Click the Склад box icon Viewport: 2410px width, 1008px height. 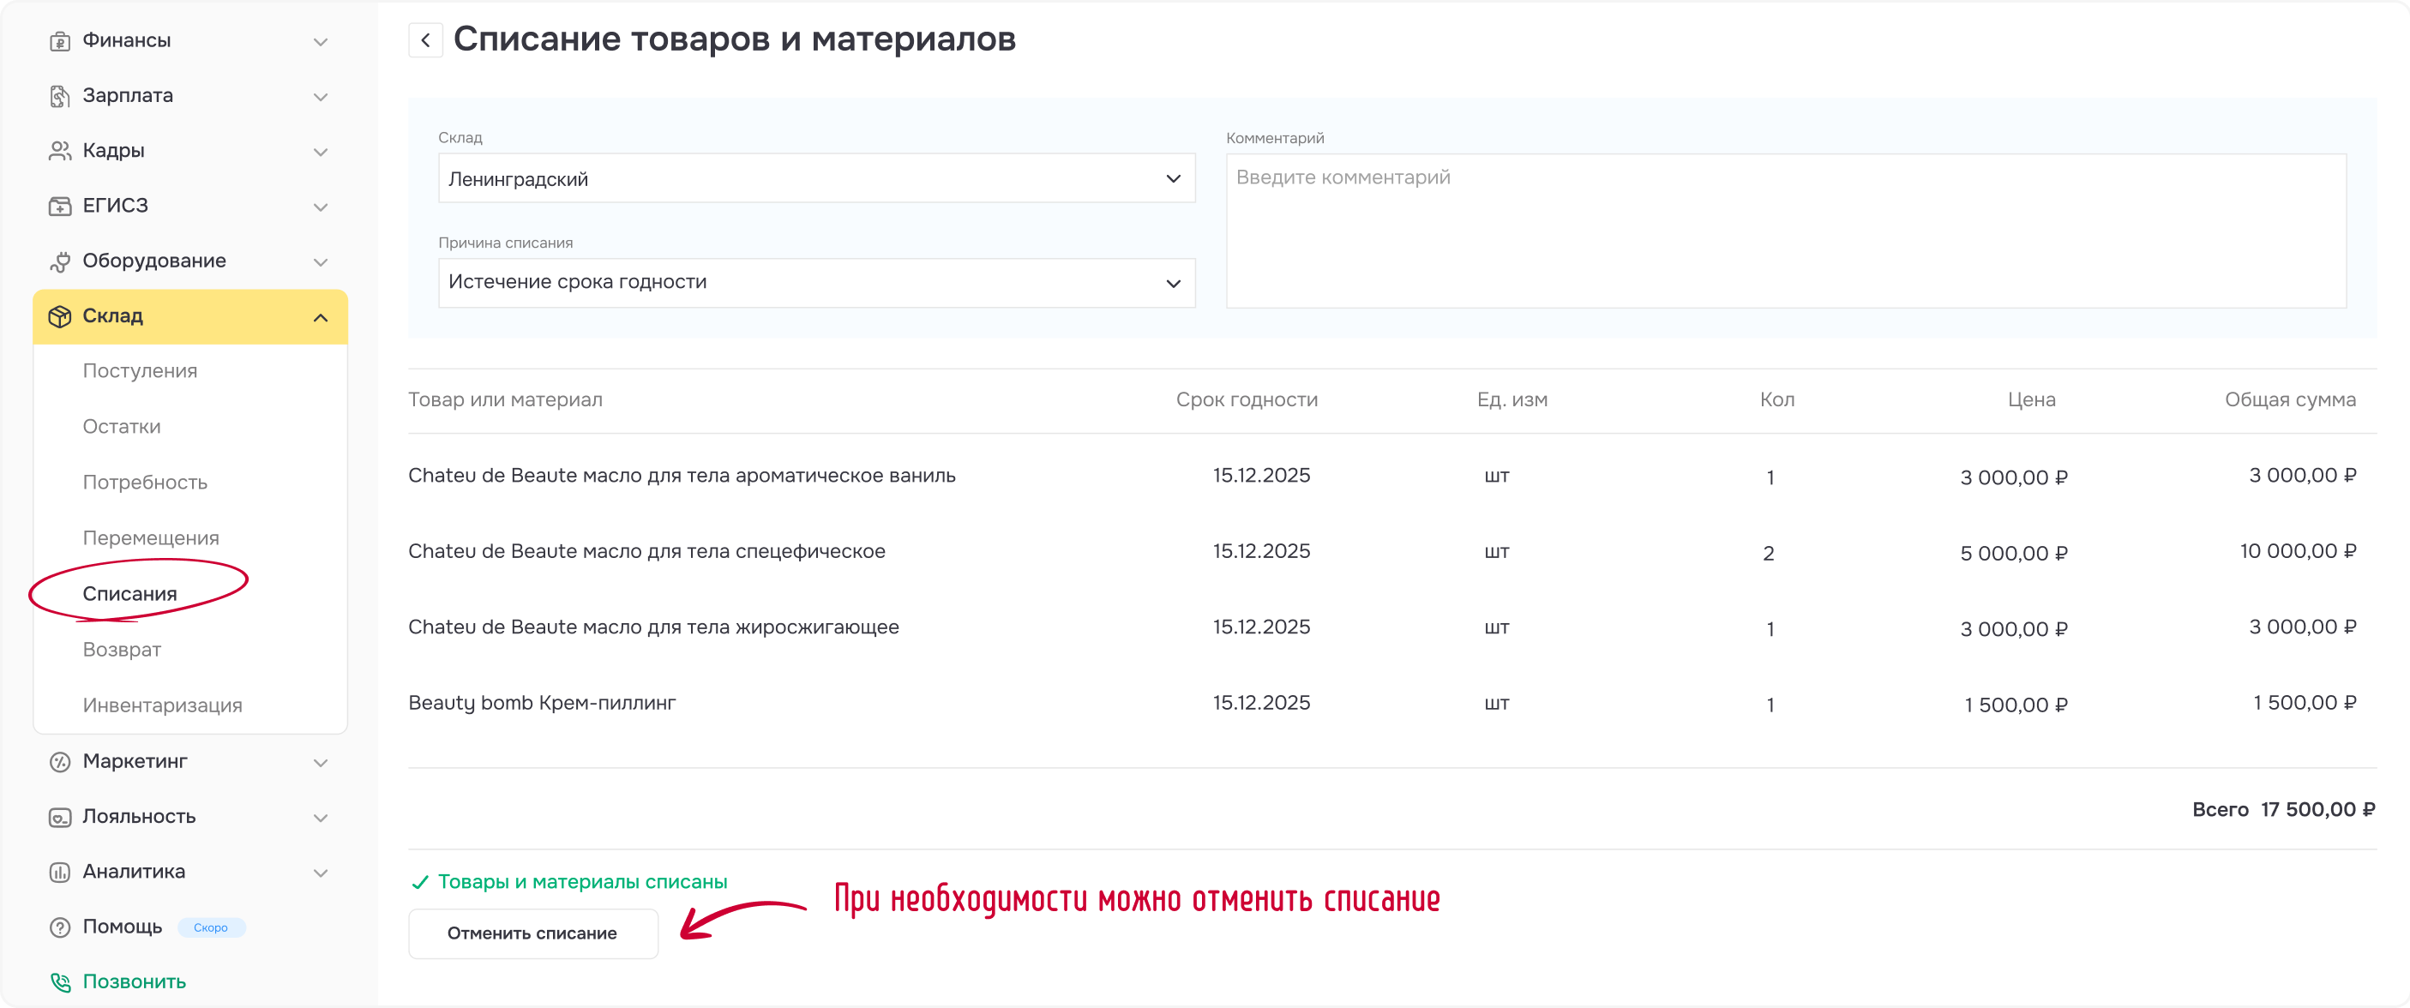[x=60, y=317]
